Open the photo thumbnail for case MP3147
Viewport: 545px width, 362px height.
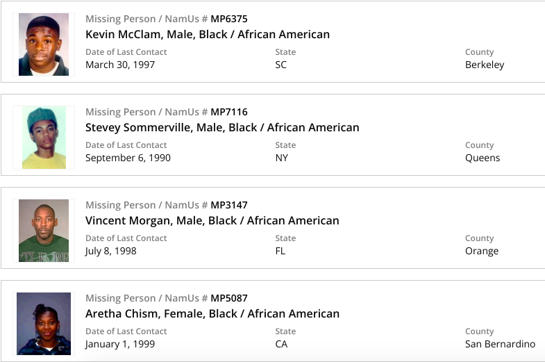tap(44, 231)
